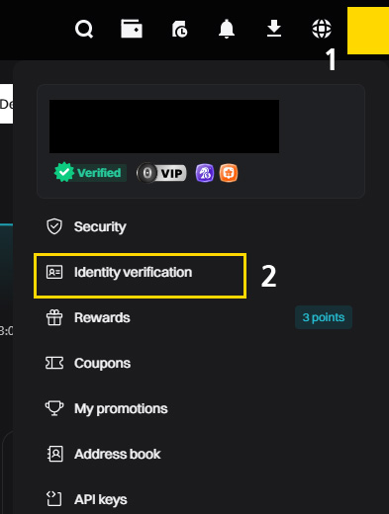Click the yellow profile avatar button
This screenshot has width=389, height=514.
click(x=368, y=31)
